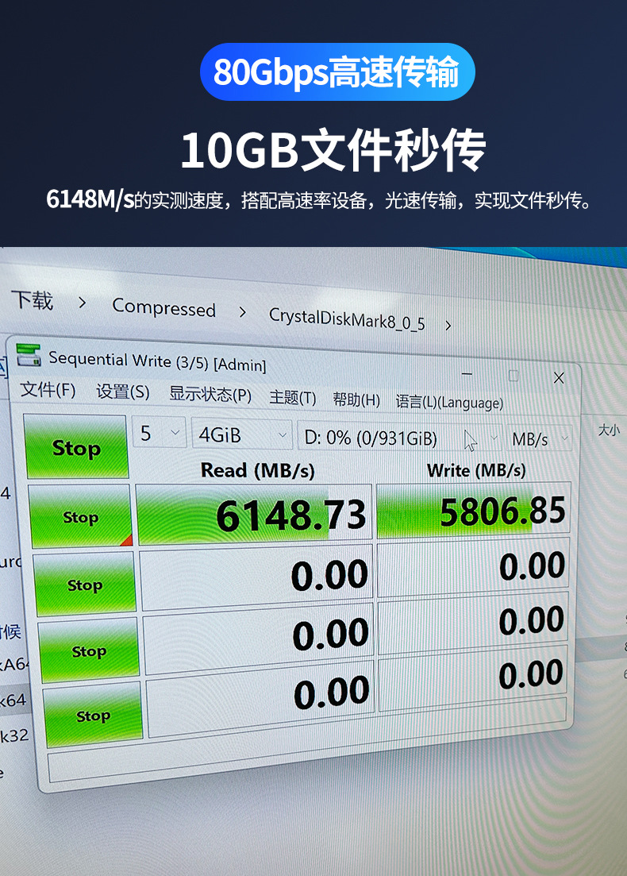Image resolution: width=627 pixels, height=876 pixels.
Task: Open the 文件(F) menu
Action: point(48,389)
